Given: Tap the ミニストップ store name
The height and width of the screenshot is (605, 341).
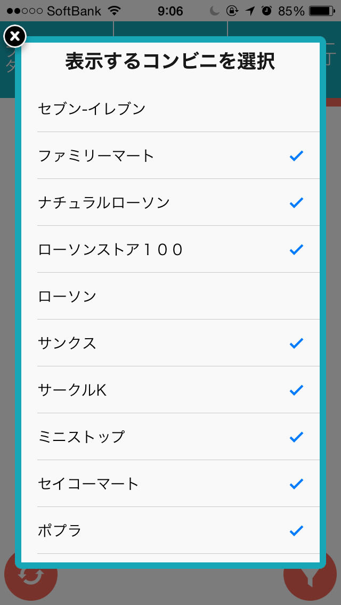Looking at the screenshot, I should [x=82, y=437].
